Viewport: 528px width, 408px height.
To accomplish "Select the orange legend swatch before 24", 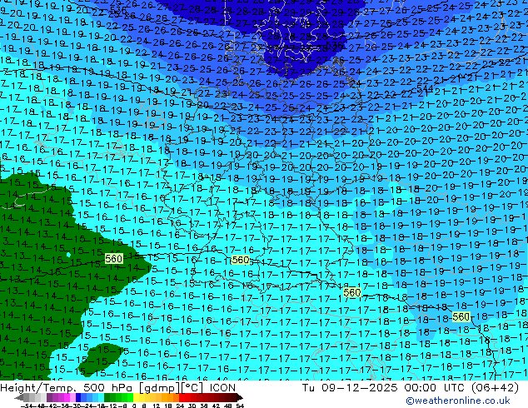I will [x=176, y=397].
